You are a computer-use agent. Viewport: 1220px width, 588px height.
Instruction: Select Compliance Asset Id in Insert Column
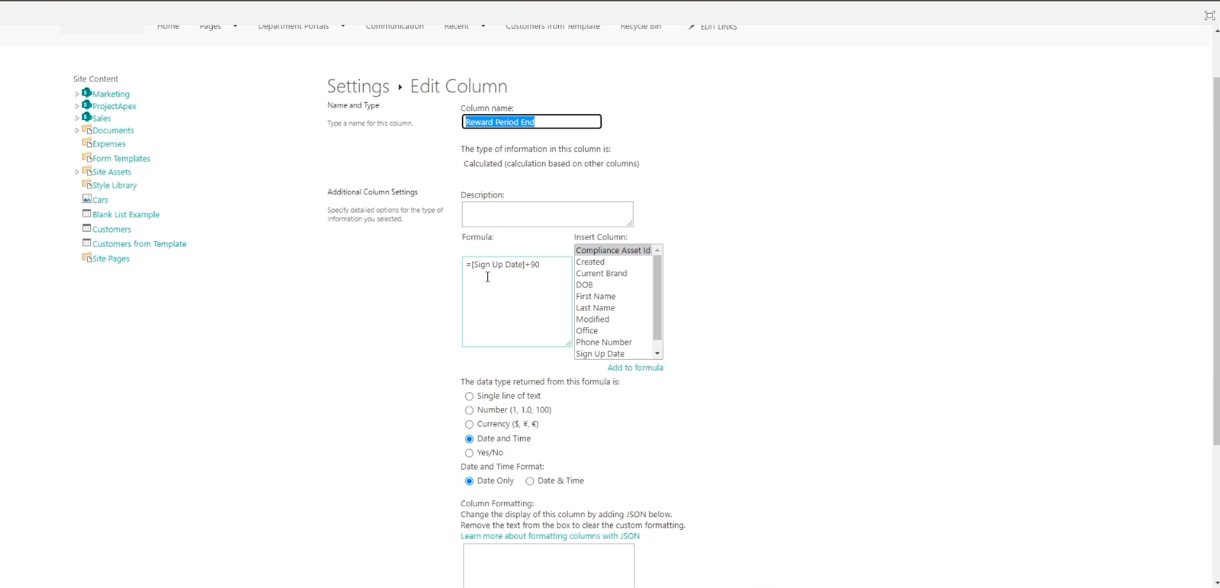coord(613,250)
